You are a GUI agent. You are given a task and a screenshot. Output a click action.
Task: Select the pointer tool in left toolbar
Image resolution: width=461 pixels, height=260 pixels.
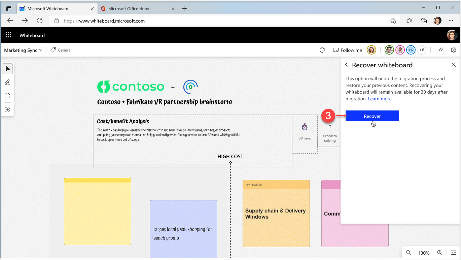7,69
